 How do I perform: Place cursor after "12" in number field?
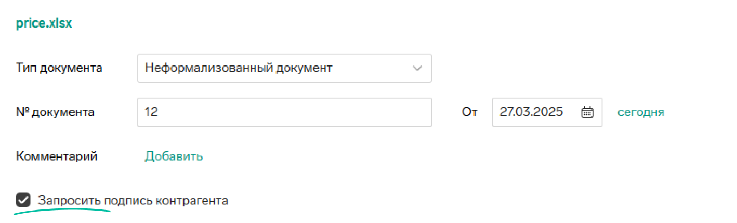pyautogui.click(x=159, y=112)
